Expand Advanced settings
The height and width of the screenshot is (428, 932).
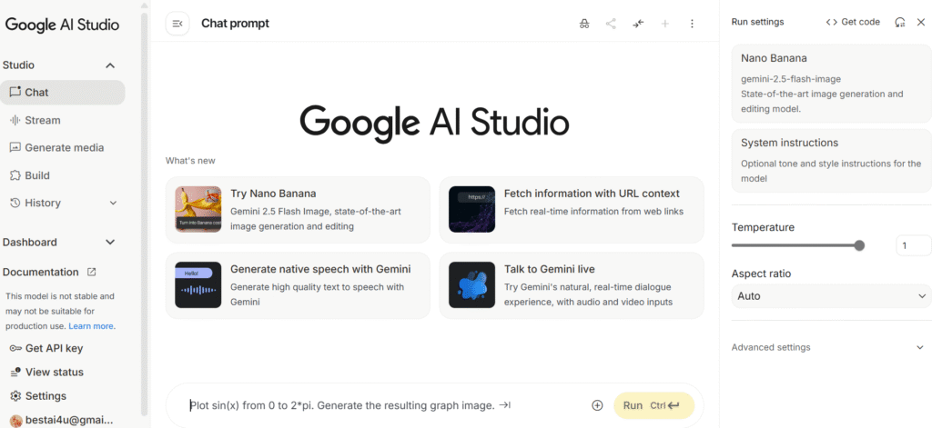(x=828, y=347)
